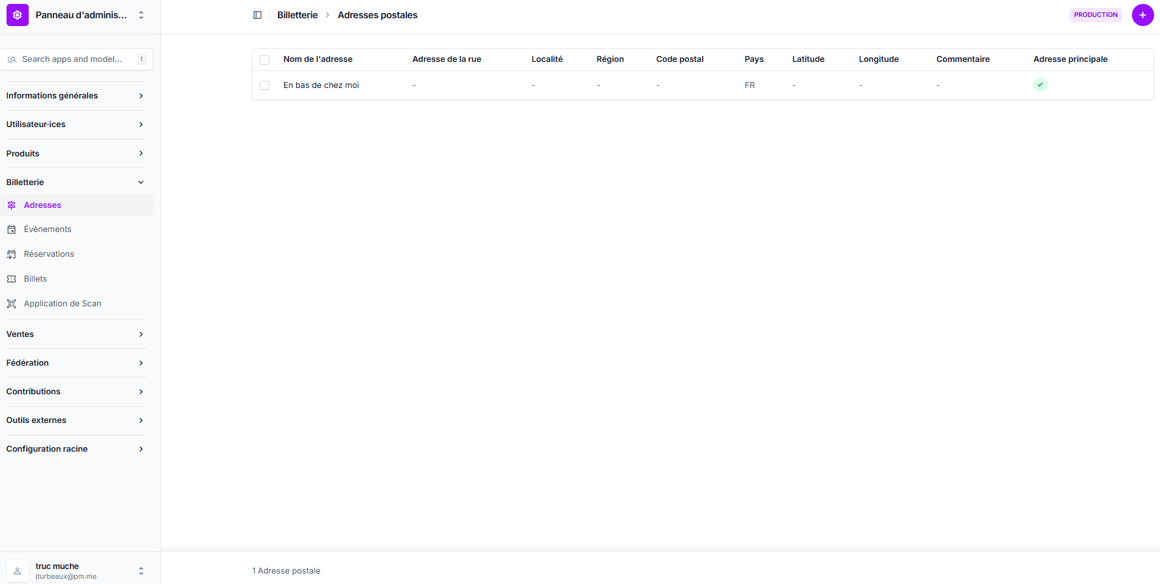Click the Billetterie breadcrumb
This screenshot has width=1160, height=584.
click(298, 15)
